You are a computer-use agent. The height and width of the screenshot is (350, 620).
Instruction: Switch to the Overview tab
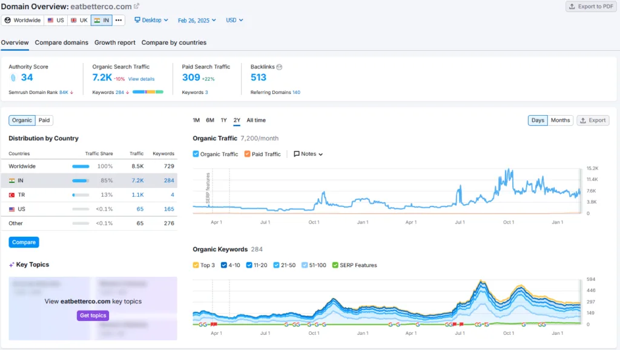pos(15,42)
